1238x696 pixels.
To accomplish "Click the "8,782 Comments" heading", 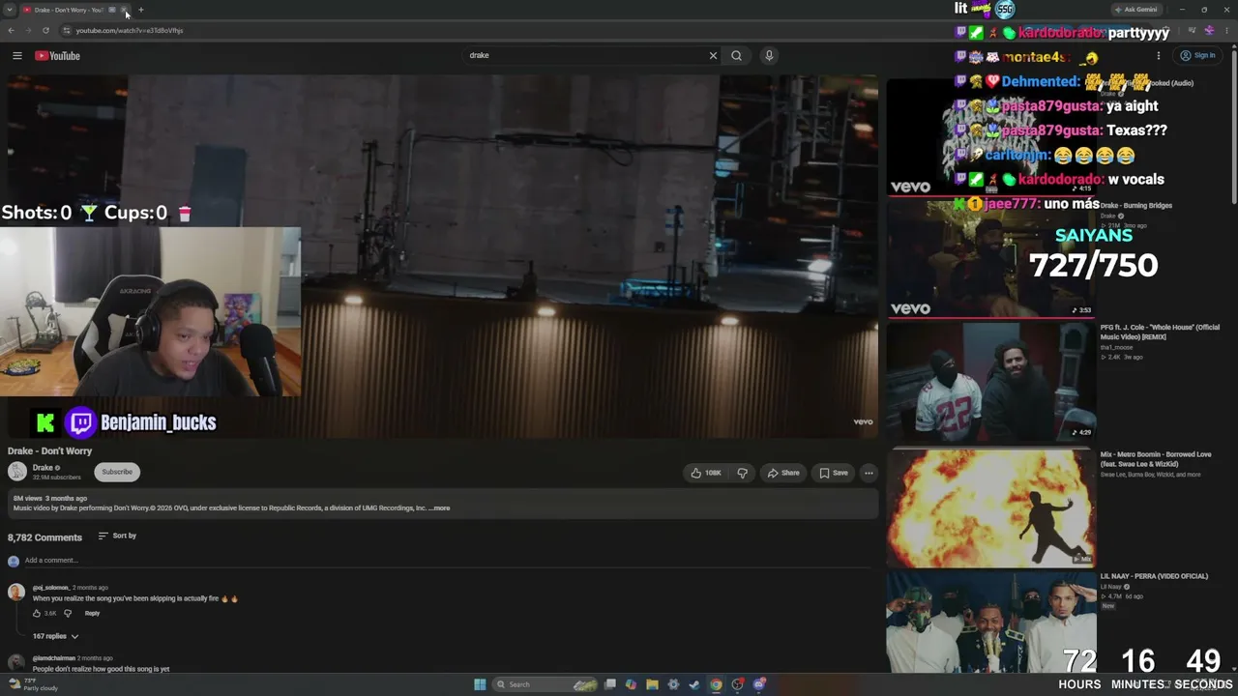I will point(44,537).
